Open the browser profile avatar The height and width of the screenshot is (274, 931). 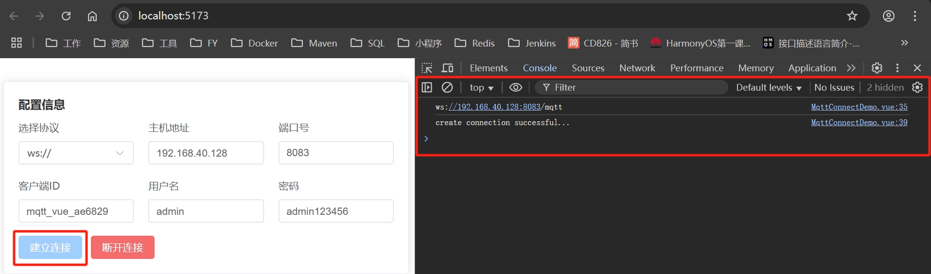click(x=889, y=16)
